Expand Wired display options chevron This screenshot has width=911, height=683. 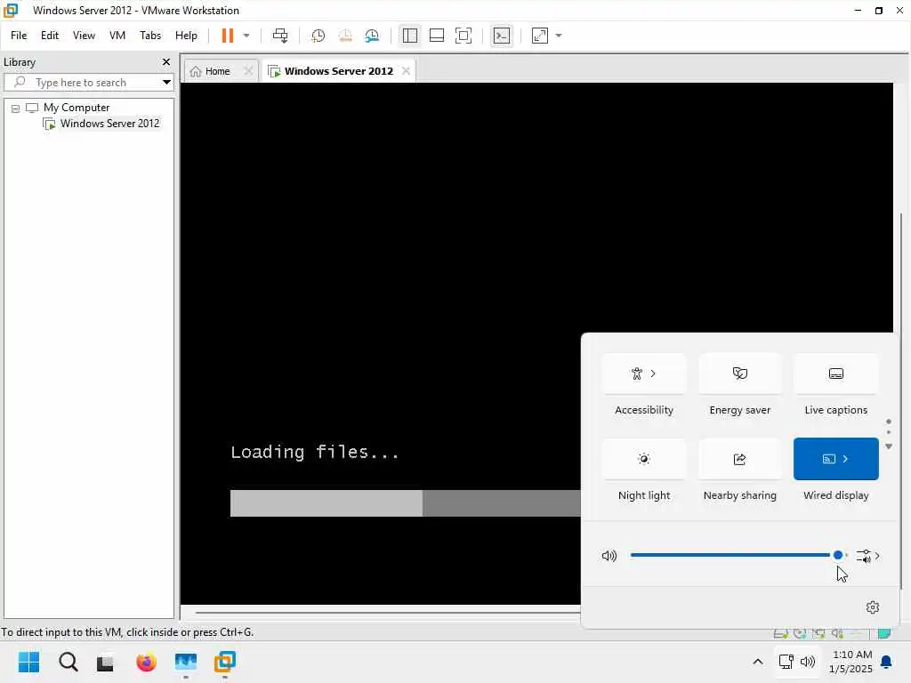point(845,459)
